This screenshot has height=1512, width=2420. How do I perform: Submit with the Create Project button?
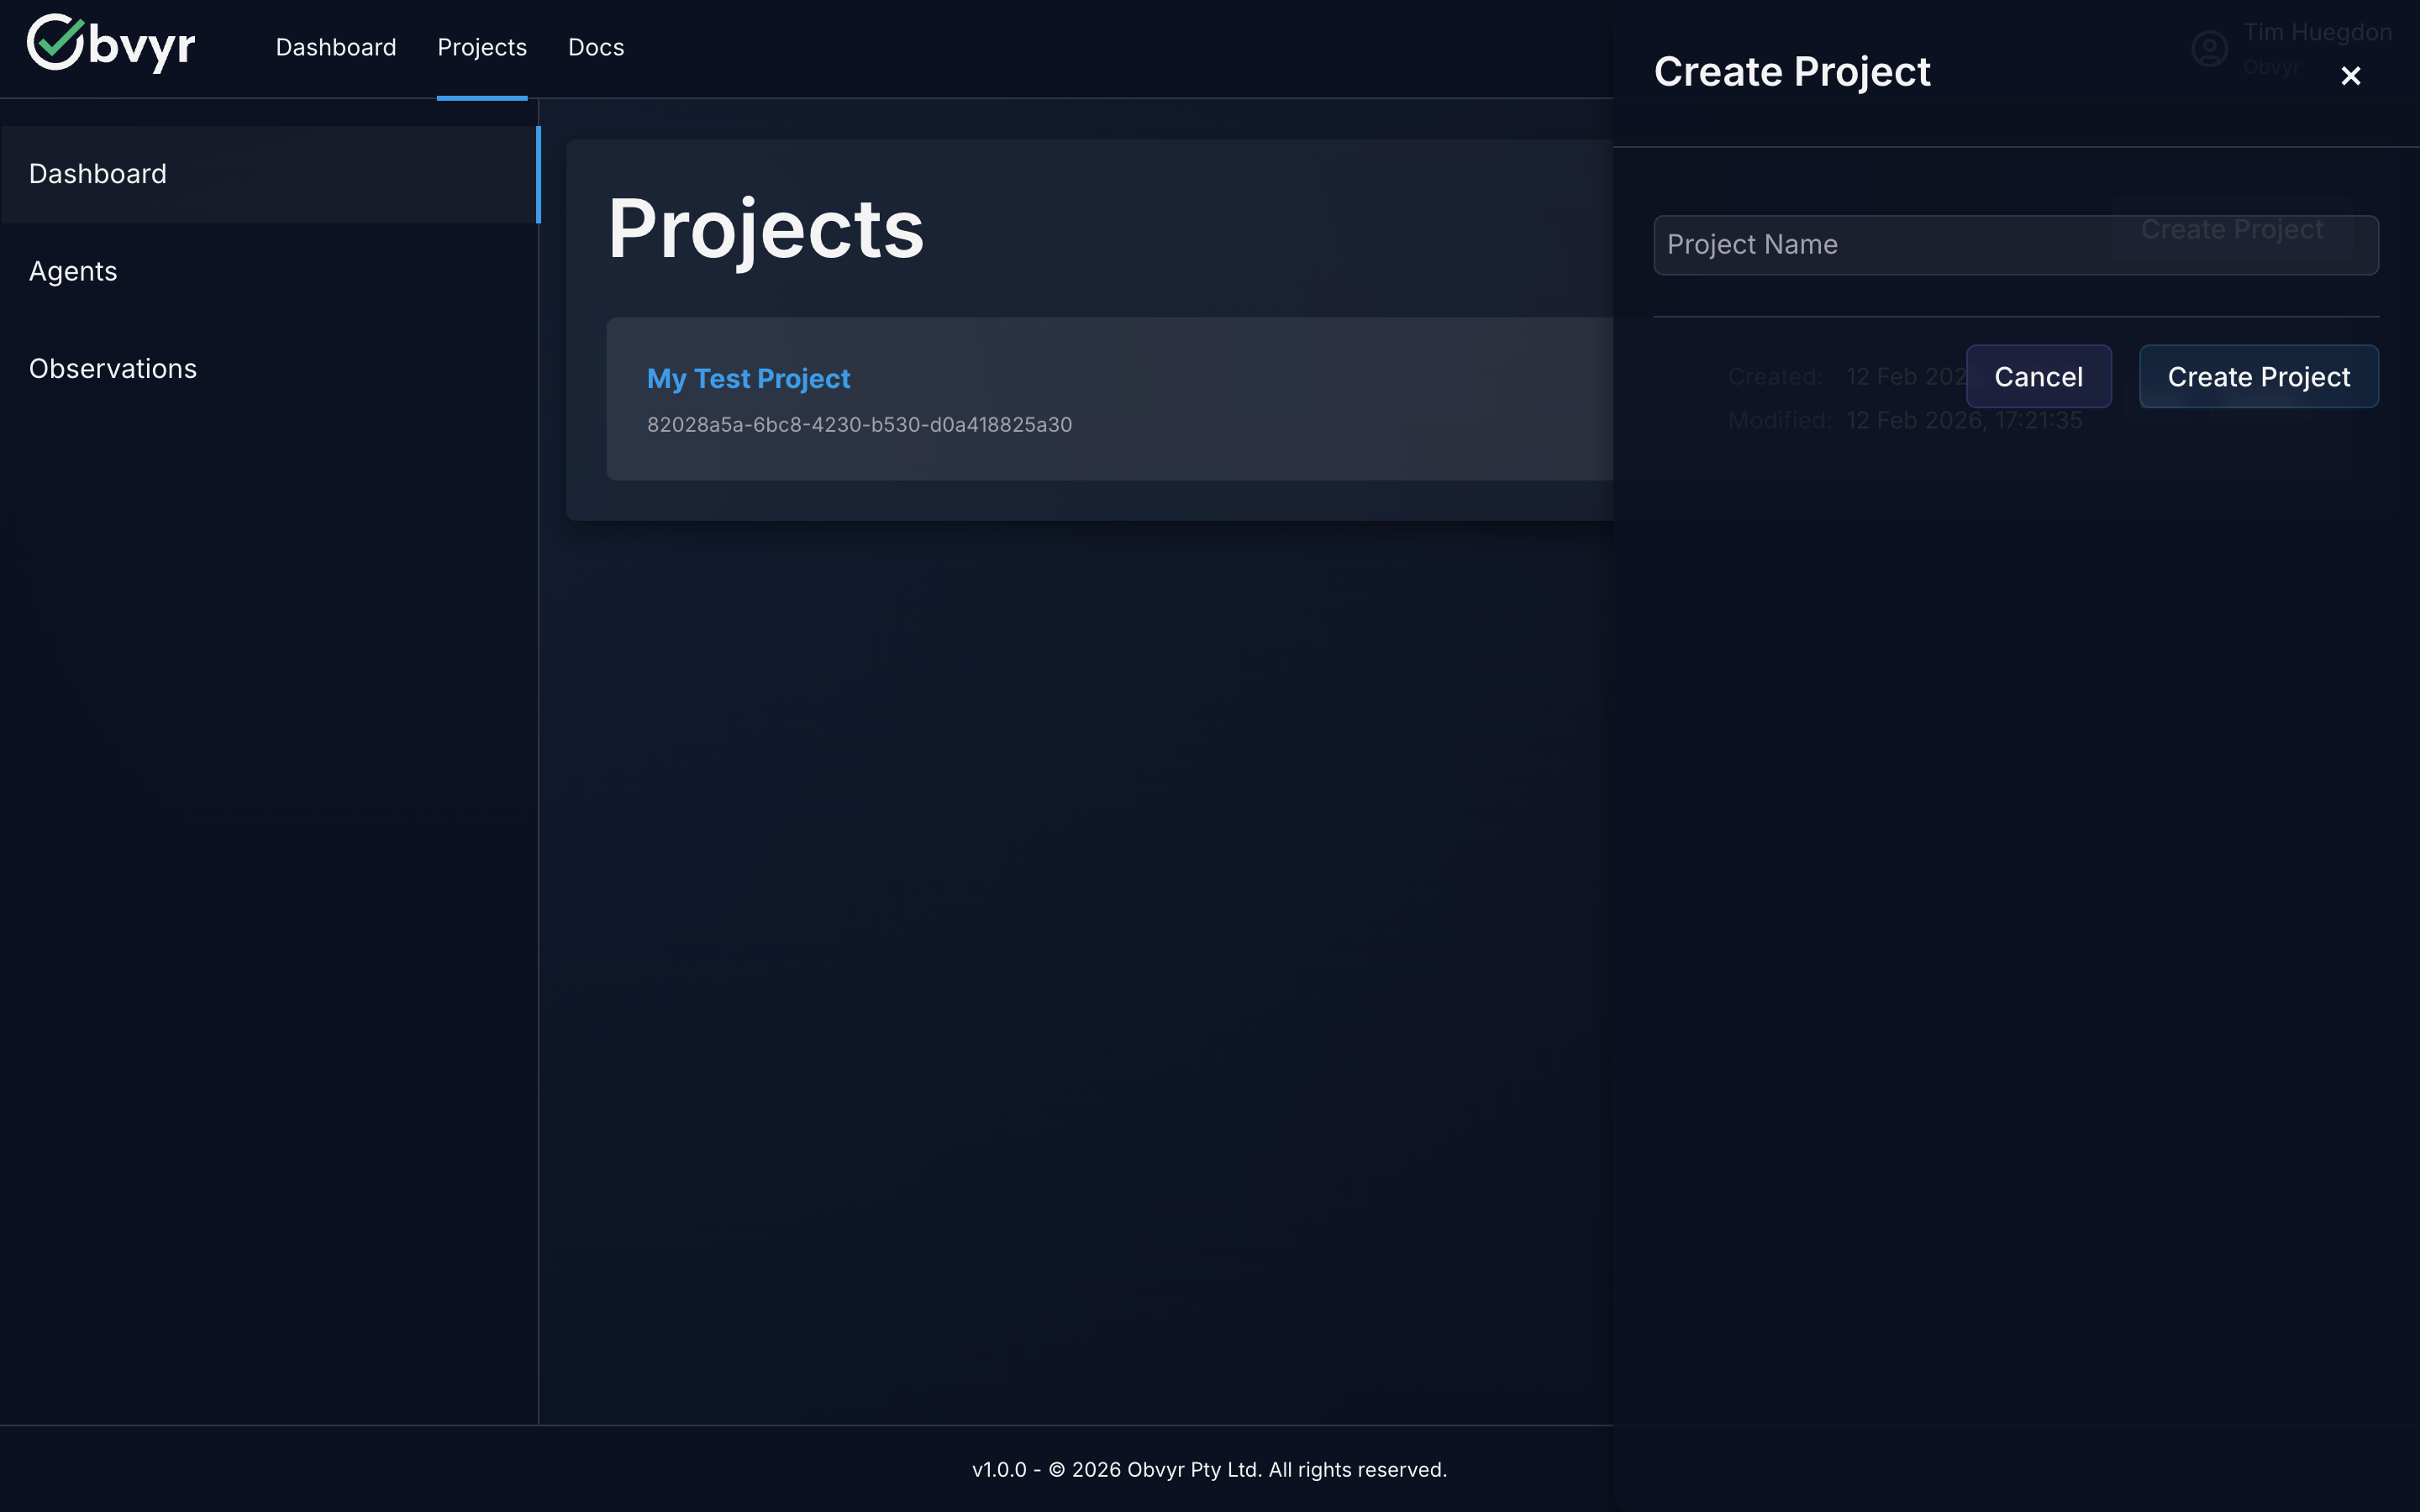[2258, 376]
